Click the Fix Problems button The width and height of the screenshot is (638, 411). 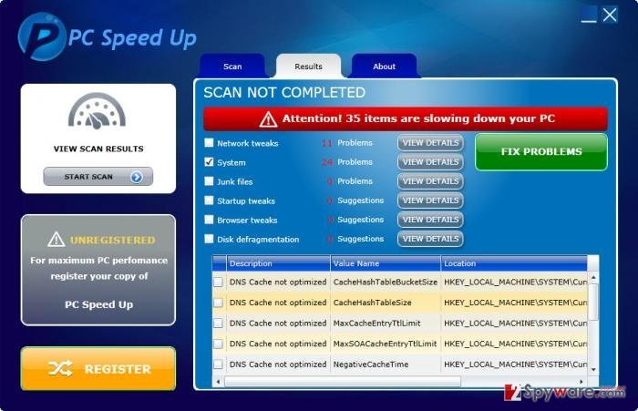pyautogui.click(x=541, y=152)
